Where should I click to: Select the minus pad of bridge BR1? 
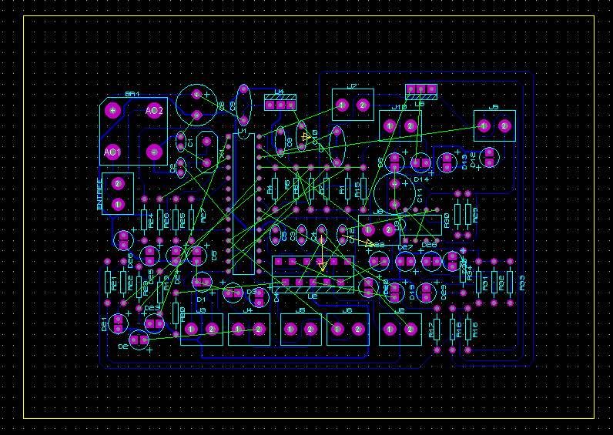coord(154,152)
